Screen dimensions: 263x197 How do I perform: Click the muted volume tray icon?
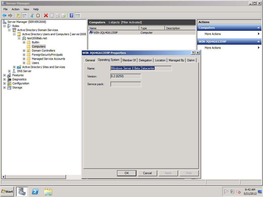tap(239, 192)
